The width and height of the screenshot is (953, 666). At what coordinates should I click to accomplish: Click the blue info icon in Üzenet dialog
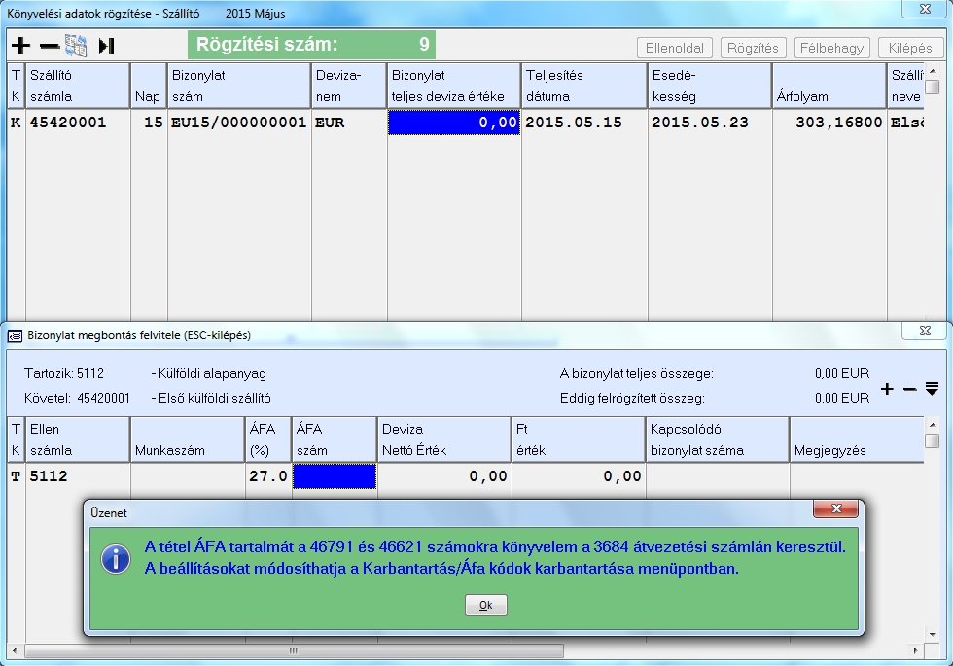tap(116, 558)
